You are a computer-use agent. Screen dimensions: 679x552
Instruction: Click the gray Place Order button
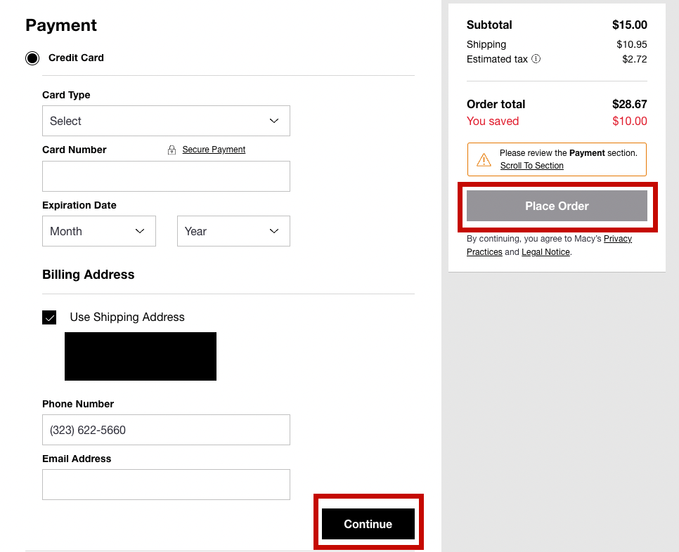click(x=557, y=206)
